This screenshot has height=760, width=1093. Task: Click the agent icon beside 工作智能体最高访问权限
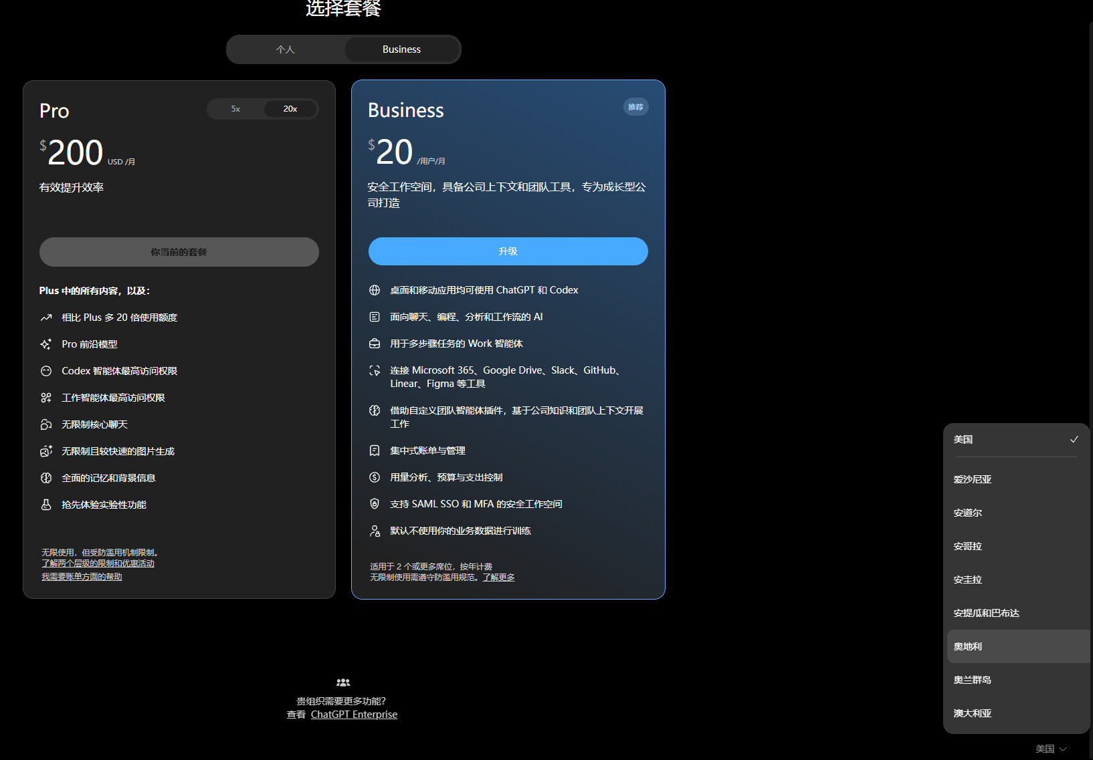click(46, 398)
